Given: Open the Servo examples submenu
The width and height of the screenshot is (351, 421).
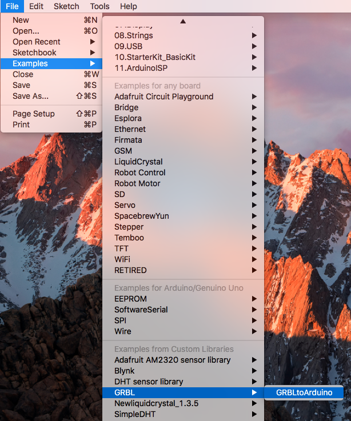Looking at the screenshot, I should pyautogui.click(x=183, y=205).
